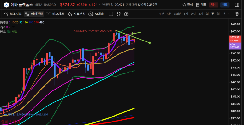
Task: Expand the timeframe dropdown chevron
Action: click(x=229, y=14)
